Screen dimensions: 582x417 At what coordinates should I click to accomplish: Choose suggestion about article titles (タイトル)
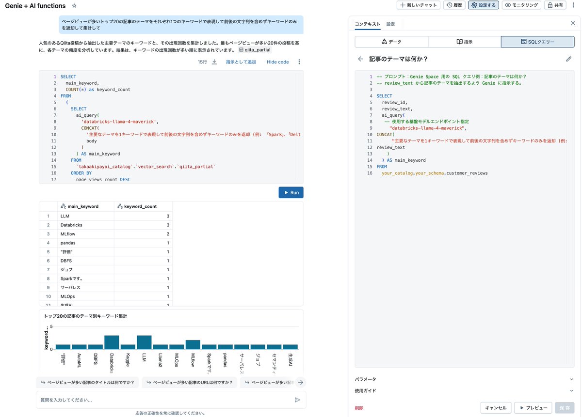pos(88,382)
